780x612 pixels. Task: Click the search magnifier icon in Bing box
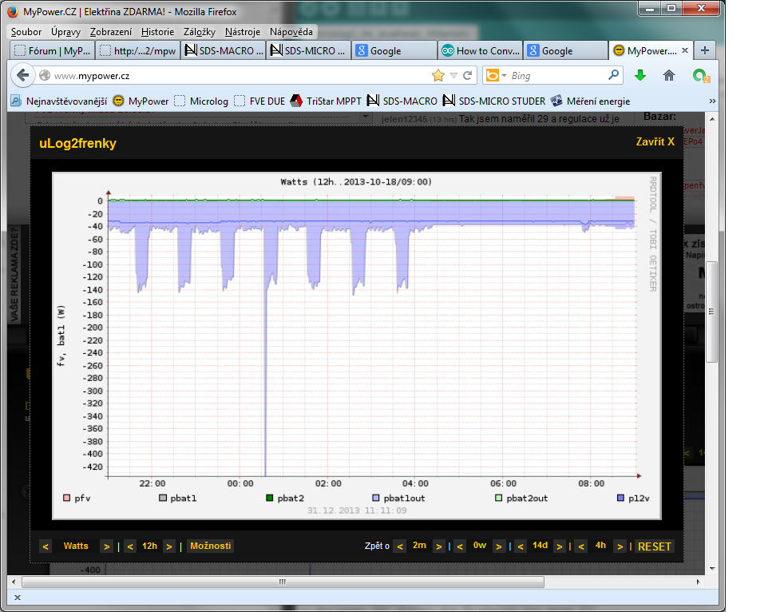pyautogui.click(x=613, y=75)
